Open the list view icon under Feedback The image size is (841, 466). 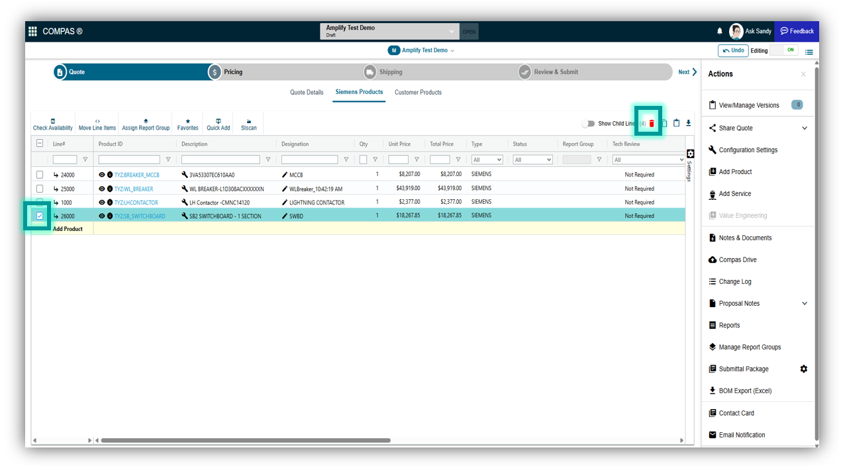click(x=809, y=52)
